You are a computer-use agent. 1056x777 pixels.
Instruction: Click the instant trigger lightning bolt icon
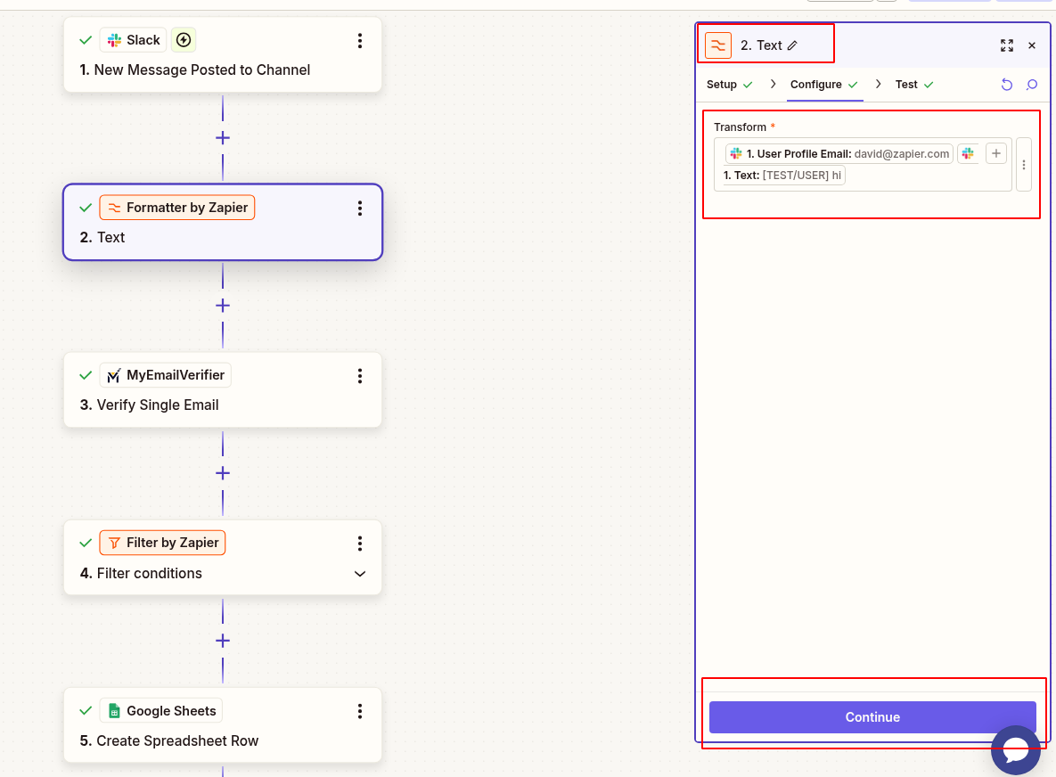point(183,39)
